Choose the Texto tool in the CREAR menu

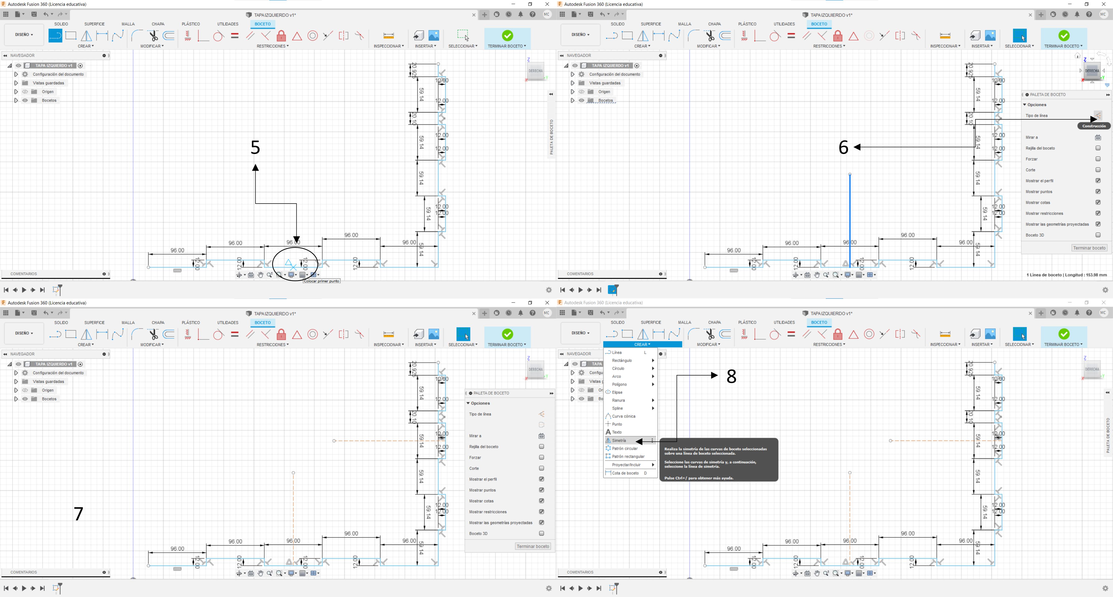[x=616, y=432]
